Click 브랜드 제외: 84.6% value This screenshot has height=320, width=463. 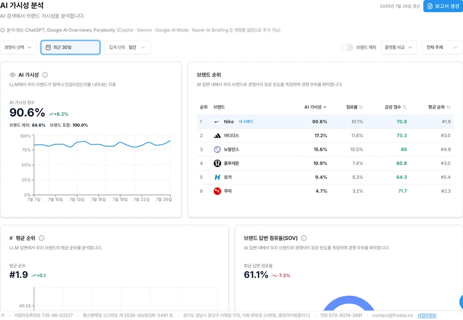tap(27, 125)
